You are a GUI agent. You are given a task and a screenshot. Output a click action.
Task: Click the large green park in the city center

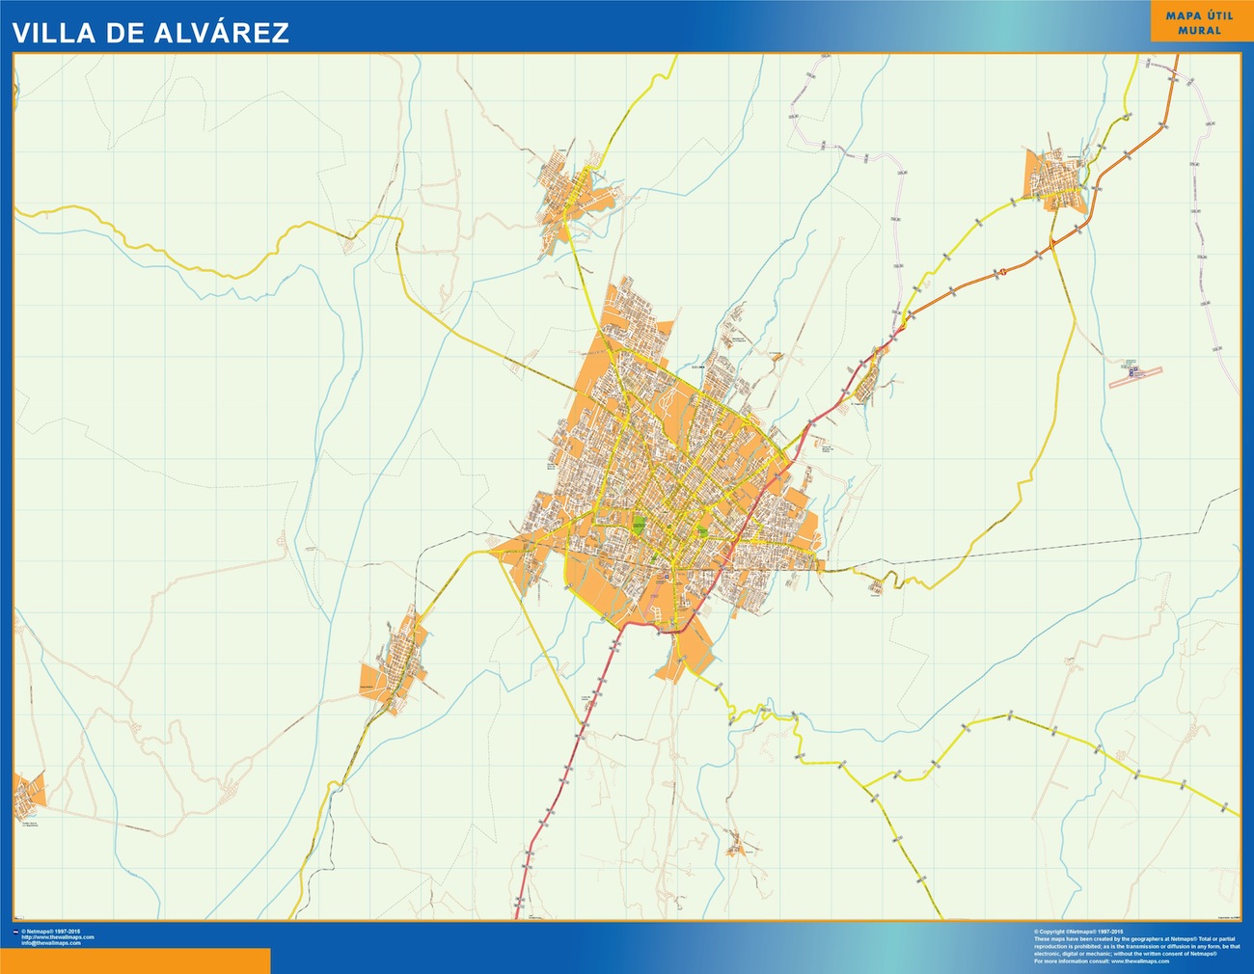[639, 527]
